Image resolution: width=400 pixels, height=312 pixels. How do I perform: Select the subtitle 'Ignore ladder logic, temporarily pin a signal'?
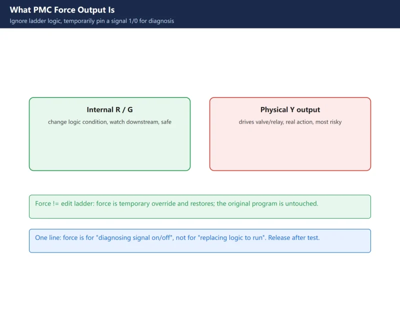tap(92, 21)
